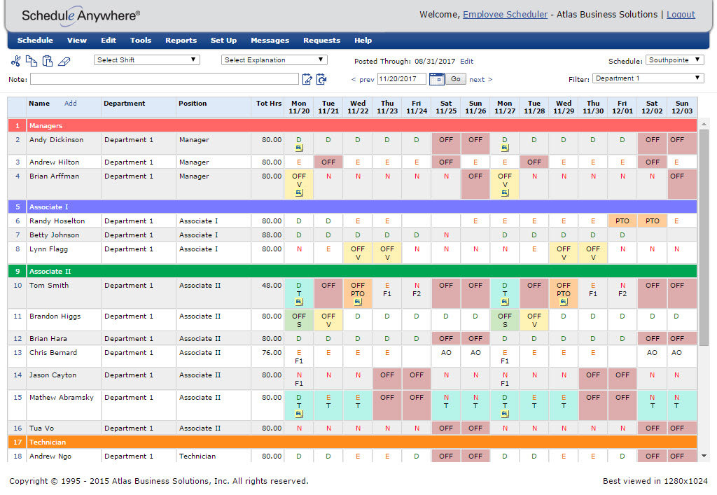
Task: Click the Employee Scheduler link
Action: tap(505, 14)
